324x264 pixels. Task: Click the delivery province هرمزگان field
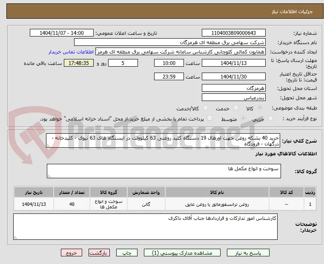[x=233, y=88]
